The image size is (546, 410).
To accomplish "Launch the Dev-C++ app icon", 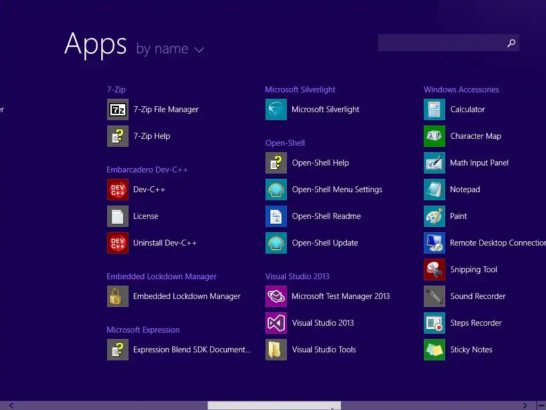I will pos(118,190).
